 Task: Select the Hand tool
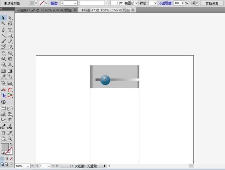pos(3,138)
